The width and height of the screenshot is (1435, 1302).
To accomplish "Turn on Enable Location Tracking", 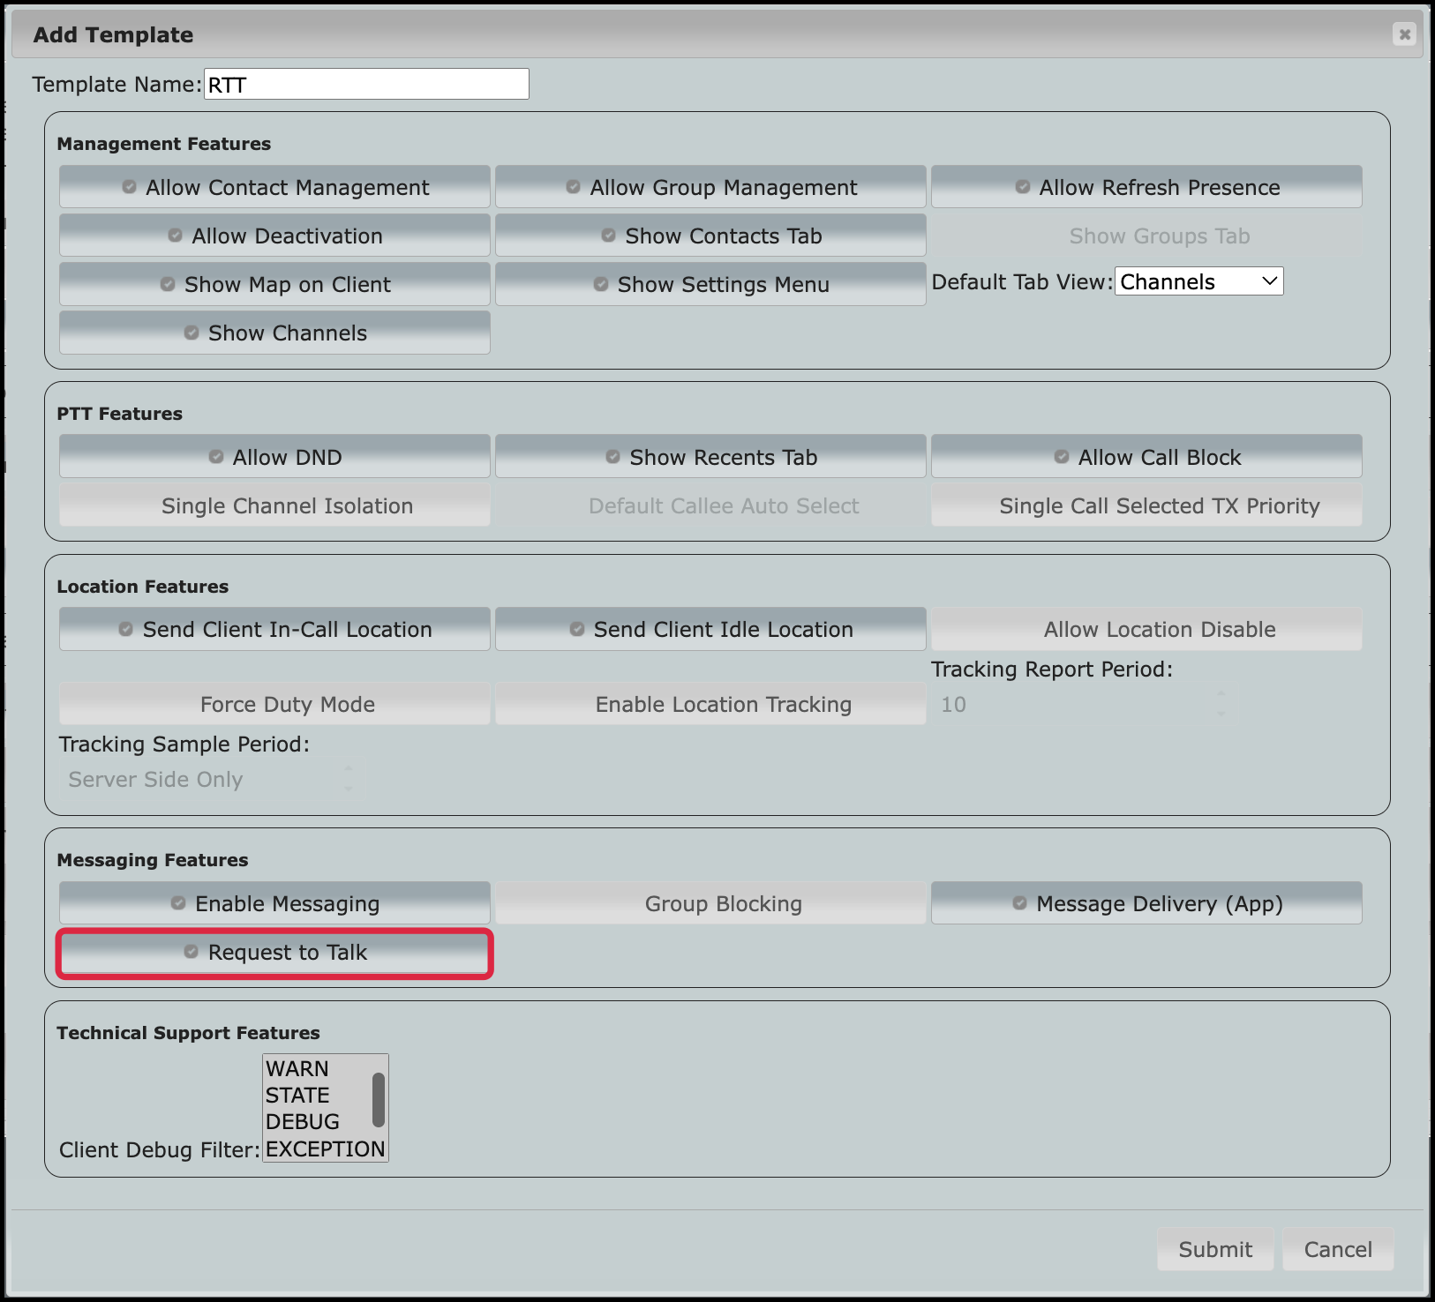I will (x=710, y=705).
